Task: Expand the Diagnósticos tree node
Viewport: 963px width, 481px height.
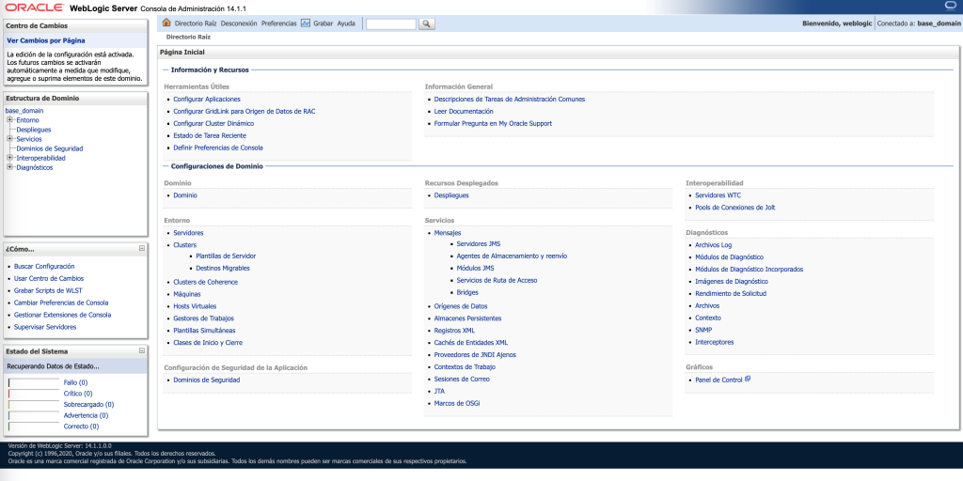Action: [x=9, y=167]
